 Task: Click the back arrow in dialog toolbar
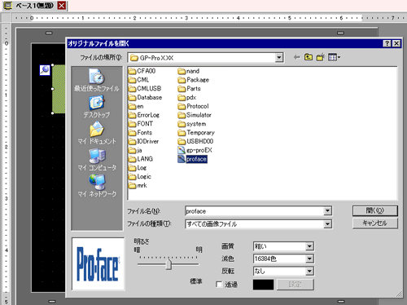click(296, 57)
